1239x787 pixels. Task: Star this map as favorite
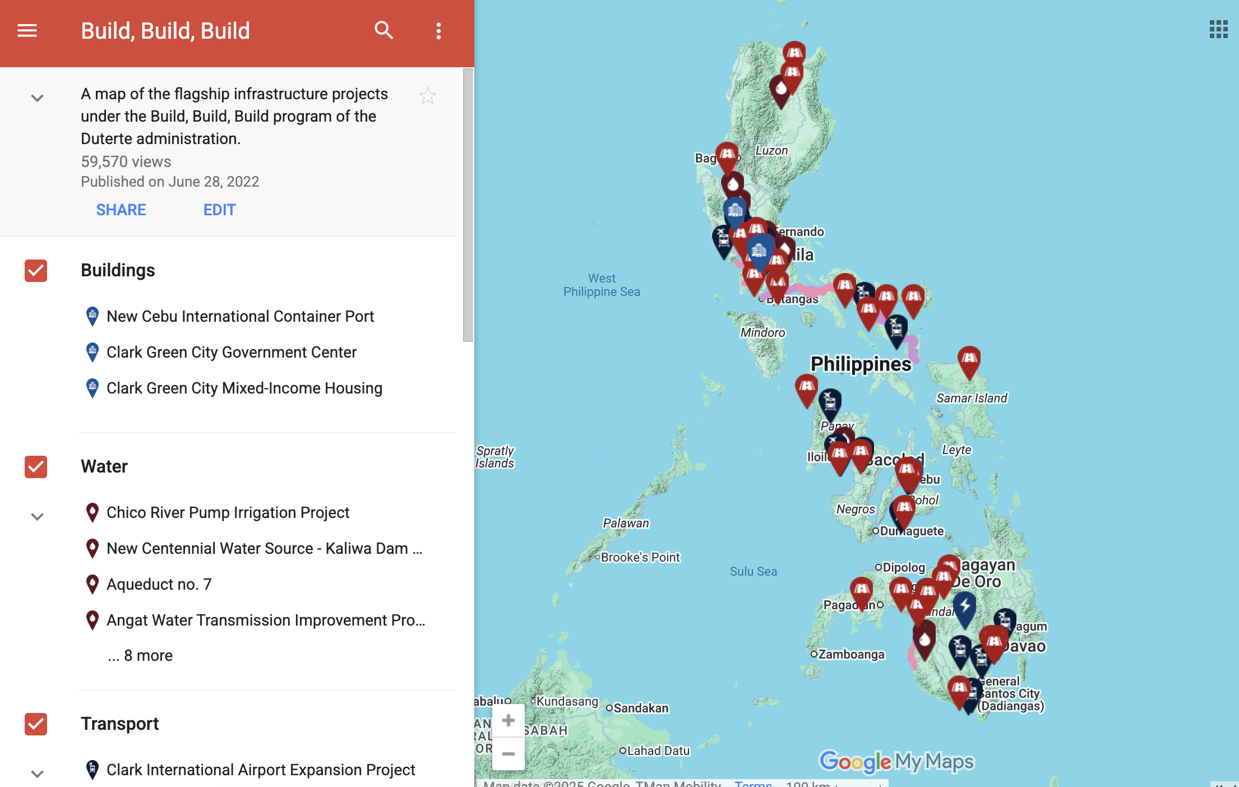[427, 96]
